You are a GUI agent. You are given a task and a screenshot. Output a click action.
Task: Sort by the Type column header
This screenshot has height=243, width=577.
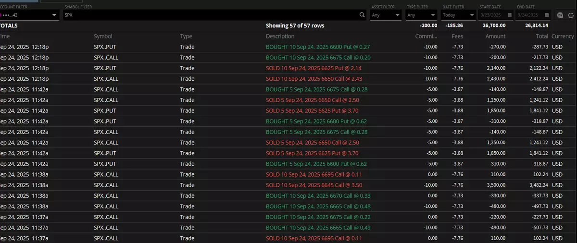[186, 36]
